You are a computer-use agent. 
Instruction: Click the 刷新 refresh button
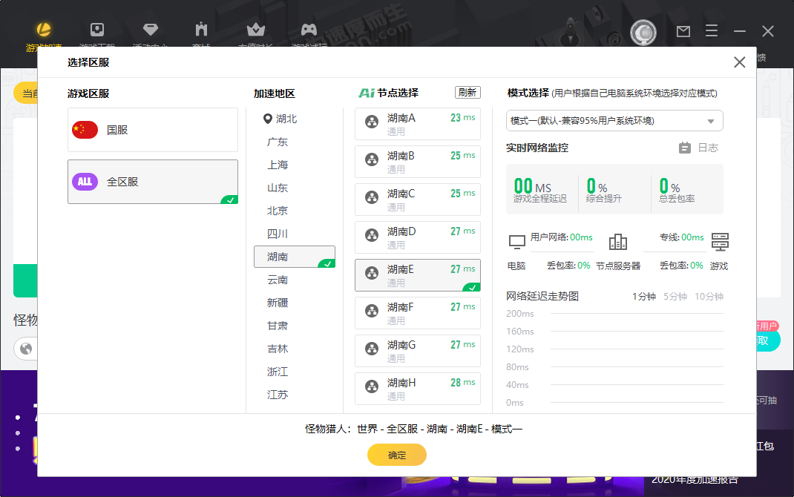(x=467, y=93)
